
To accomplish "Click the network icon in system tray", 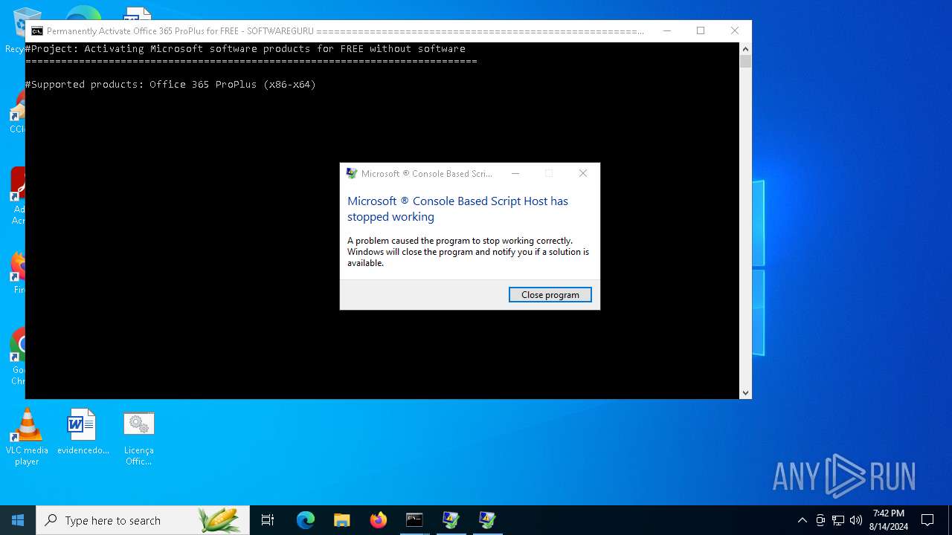I will point(838,520).
